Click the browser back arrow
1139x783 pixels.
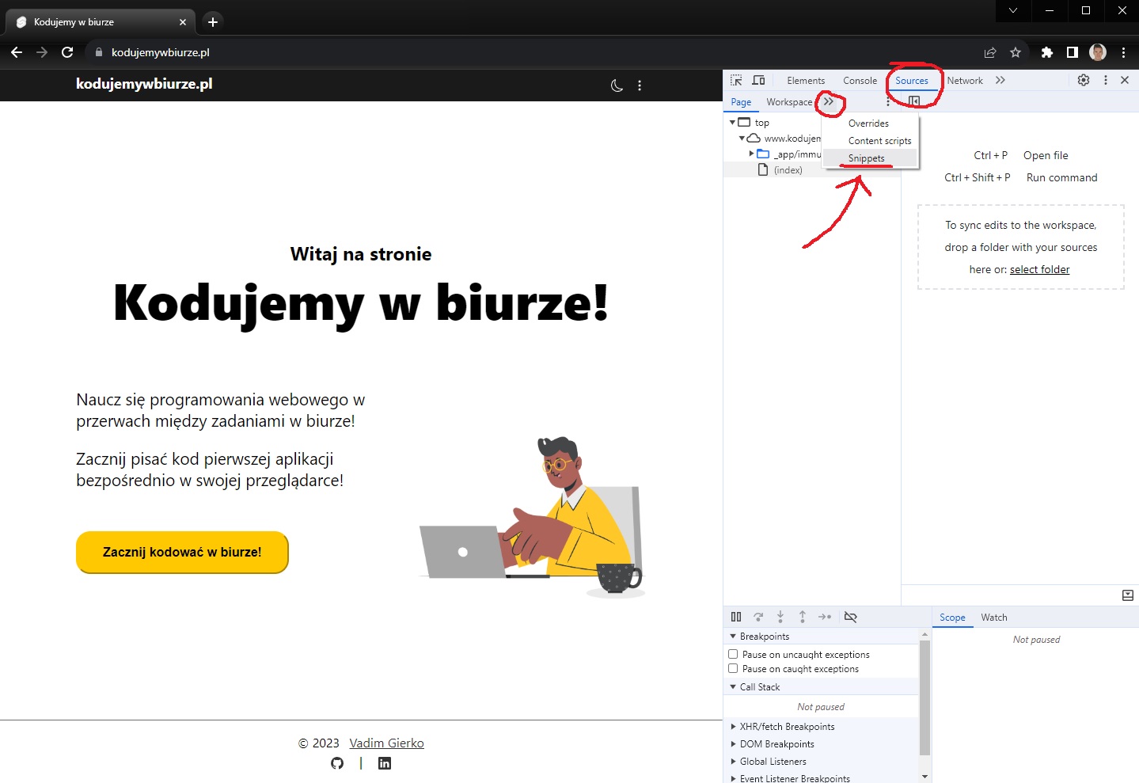click(17, 52)
